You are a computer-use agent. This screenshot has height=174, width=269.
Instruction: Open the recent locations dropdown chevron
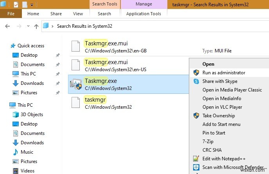pyautogui.click(x=28, y=26)
